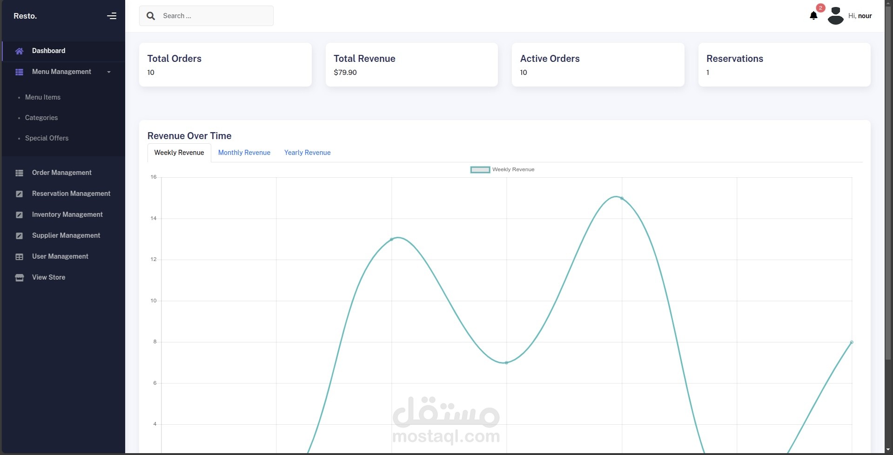This screenshot has height=455, width=893.
Task: Collapse the Menu Management dropdown arrow
Action: [x=109, y=72]
